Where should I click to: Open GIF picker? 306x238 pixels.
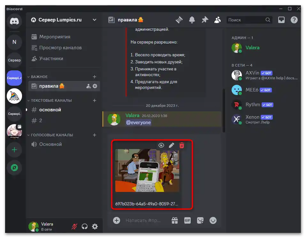(x=187, y=220)
